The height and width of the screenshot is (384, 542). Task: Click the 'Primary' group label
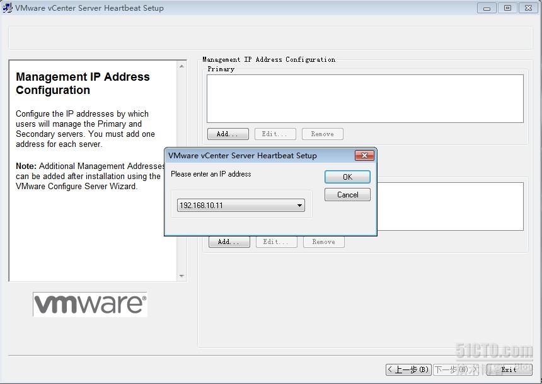click(x=221, y=69)
